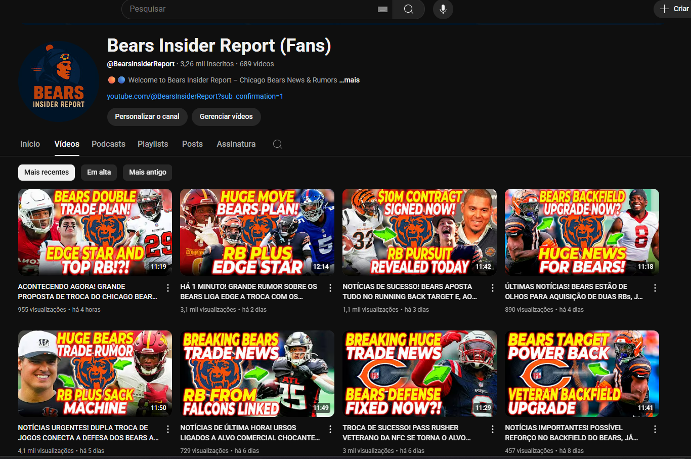The image size is (691, 459).
Task: Click '955 visualizações • há 4 horas' text
Action: (x=59, y=310)
